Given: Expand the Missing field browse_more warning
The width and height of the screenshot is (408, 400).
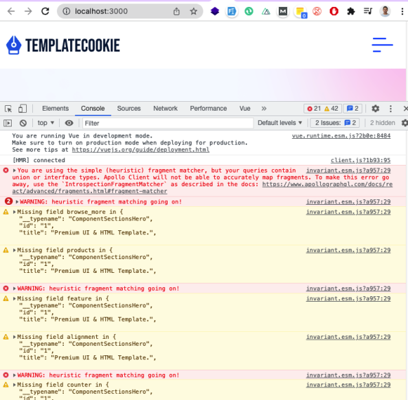Looking at the screenshot, I should click(14, 212).
